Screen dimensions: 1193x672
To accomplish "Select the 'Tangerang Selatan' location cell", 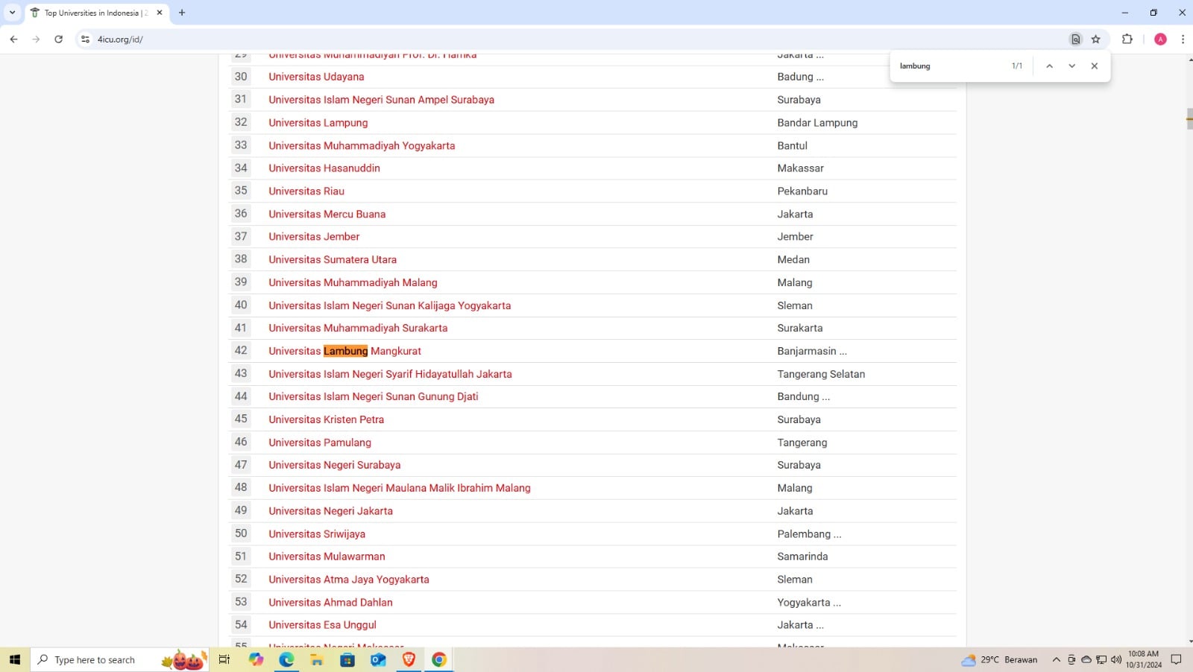I will [x=821, y=374].
